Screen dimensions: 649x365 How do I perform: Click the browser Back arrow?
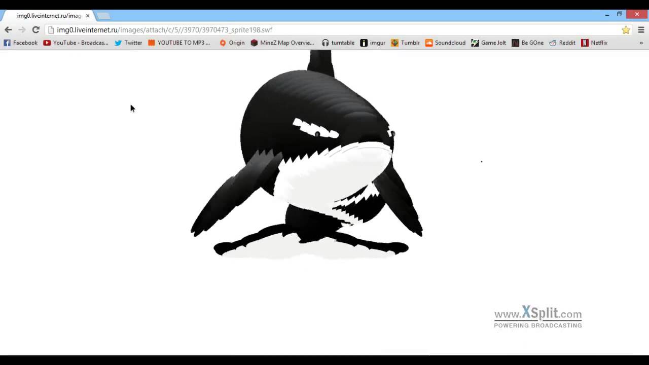click(x=8, y=30)
